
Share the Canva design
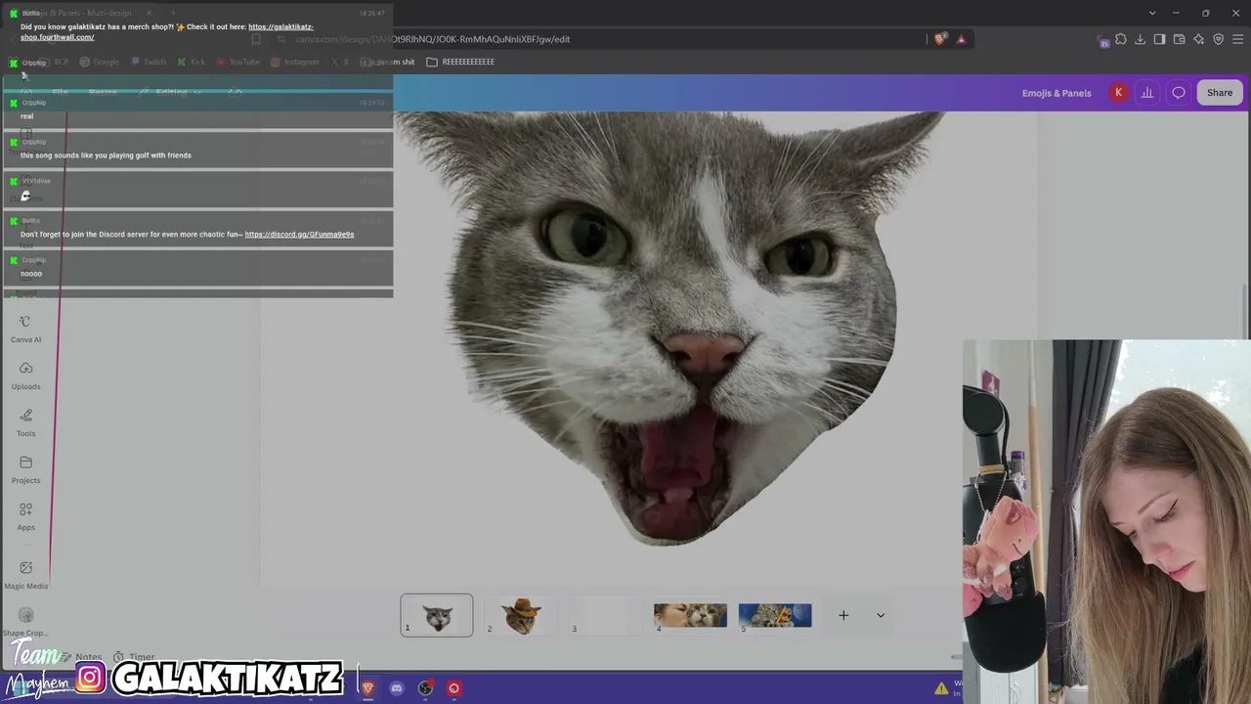coord(1220,93)
